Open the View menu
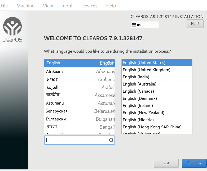The width and height of the screenshot is (207, 171). click(x=48, y=6)
